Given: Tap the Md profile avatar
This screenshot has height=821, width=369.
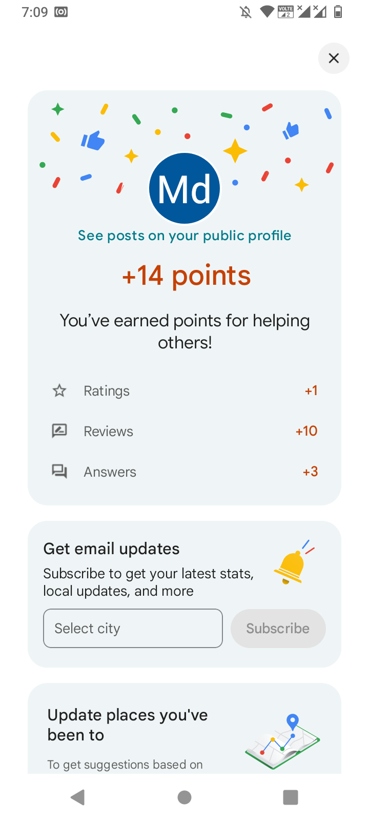Looking at the screenshot, I should click(184, 189).
